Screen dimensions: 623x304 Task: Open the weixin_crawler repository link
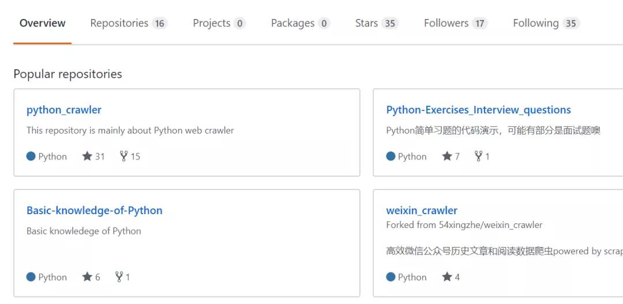point(422,211)
